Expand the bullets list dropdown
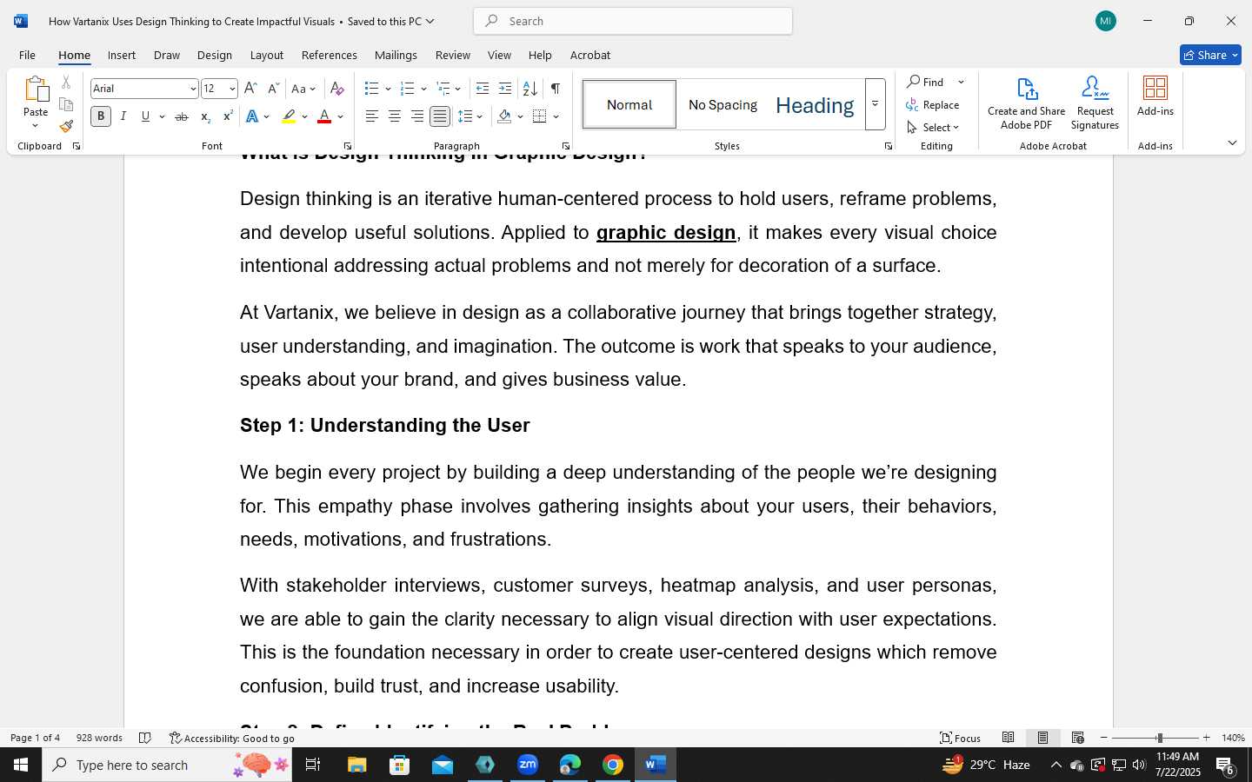The width and height of the screenshot is (1252, 782). (388, 89)
